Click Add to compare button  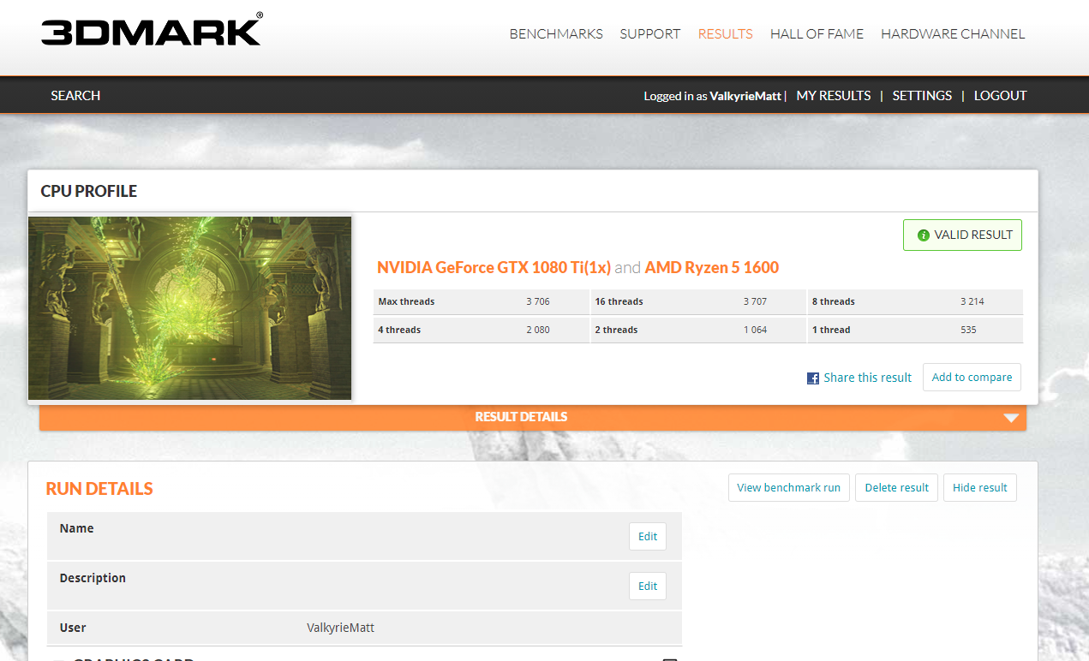pos(972,378)
